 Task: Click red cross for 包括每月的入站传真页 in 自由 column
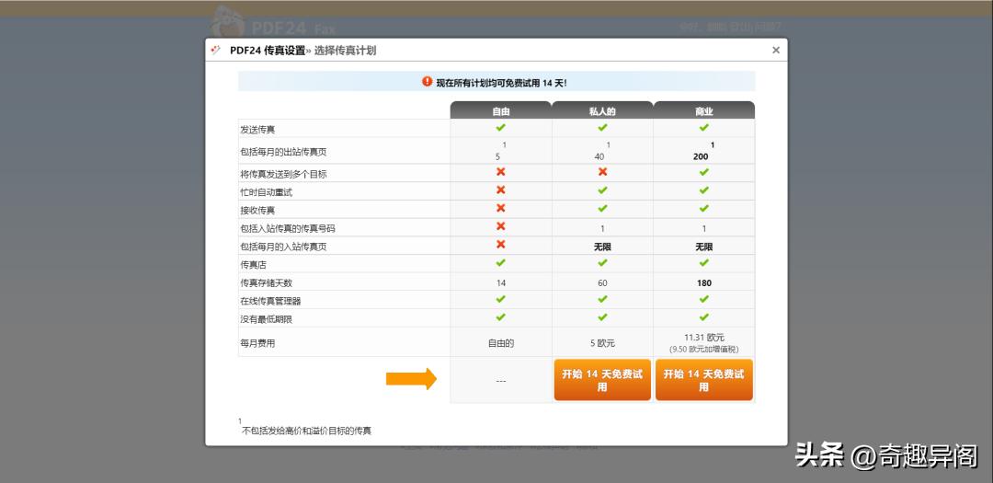click(501, 245)
